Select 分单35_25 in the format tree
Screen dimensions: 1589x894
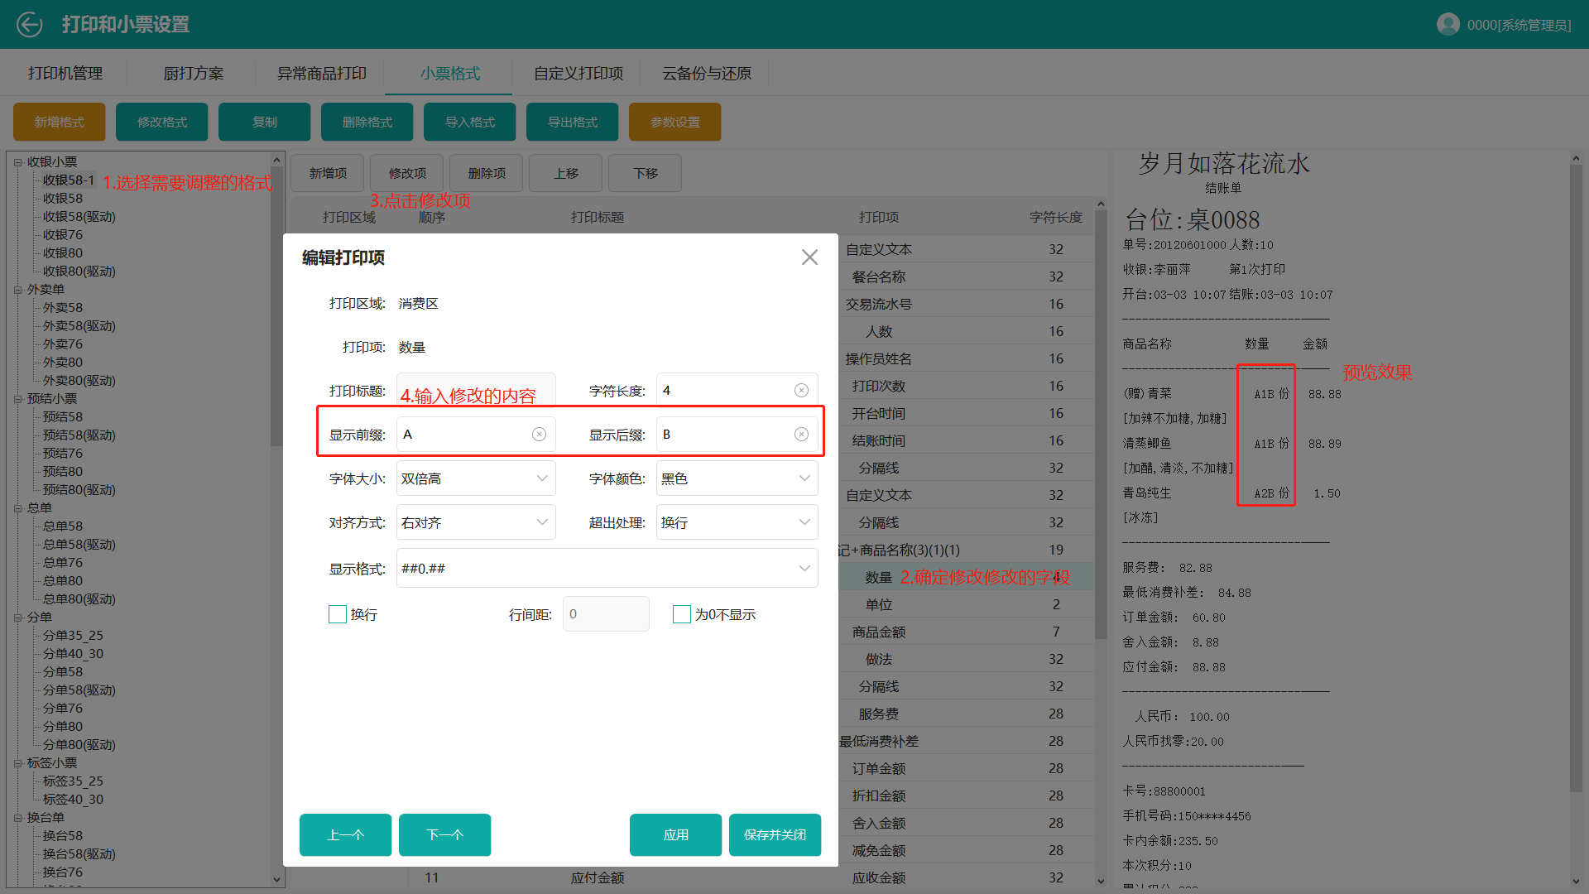click(73, 636)
